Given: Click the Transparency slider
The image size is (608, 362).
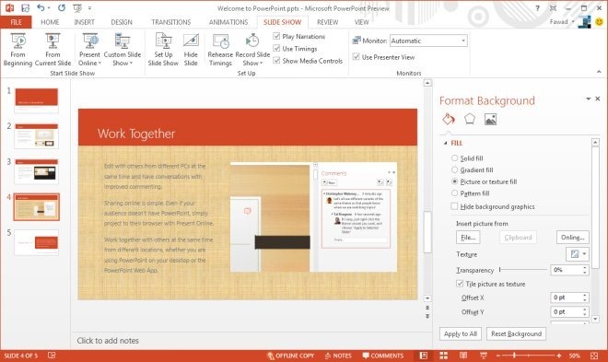Looking at the screenshot, I should point(523,269).
